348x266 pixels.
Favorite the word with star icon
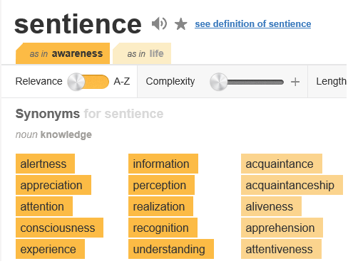(181, 24)
